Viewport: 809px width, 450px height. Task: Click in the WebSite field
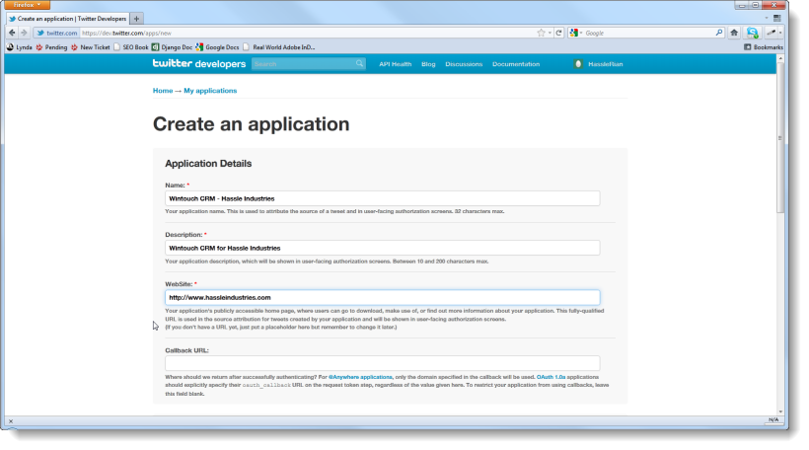[383, 297]
